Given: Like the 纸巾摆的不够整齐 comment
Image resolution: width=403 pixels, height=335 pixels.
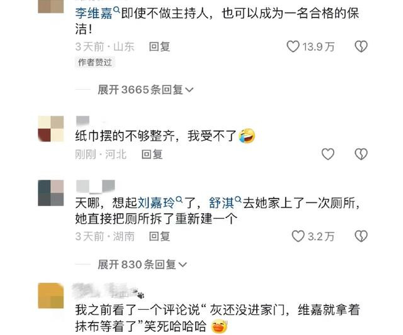Looking at the screenshot, I should (328, 154).
